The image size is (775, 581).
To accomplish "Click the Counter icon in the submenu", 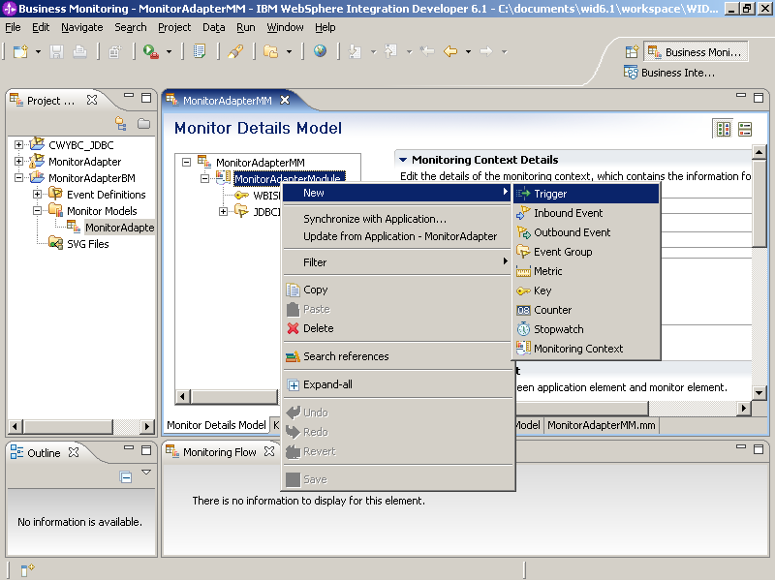I will pyautogui.click(x=523, y=310).
